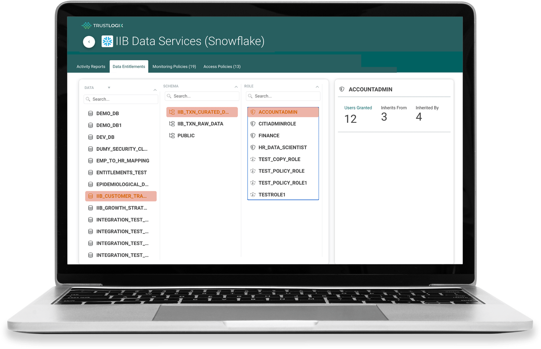Click database icon beside EPIDEMIOLOGICAL_D...
The height and width of the screenshot is (349, 541).
(91, 184)
